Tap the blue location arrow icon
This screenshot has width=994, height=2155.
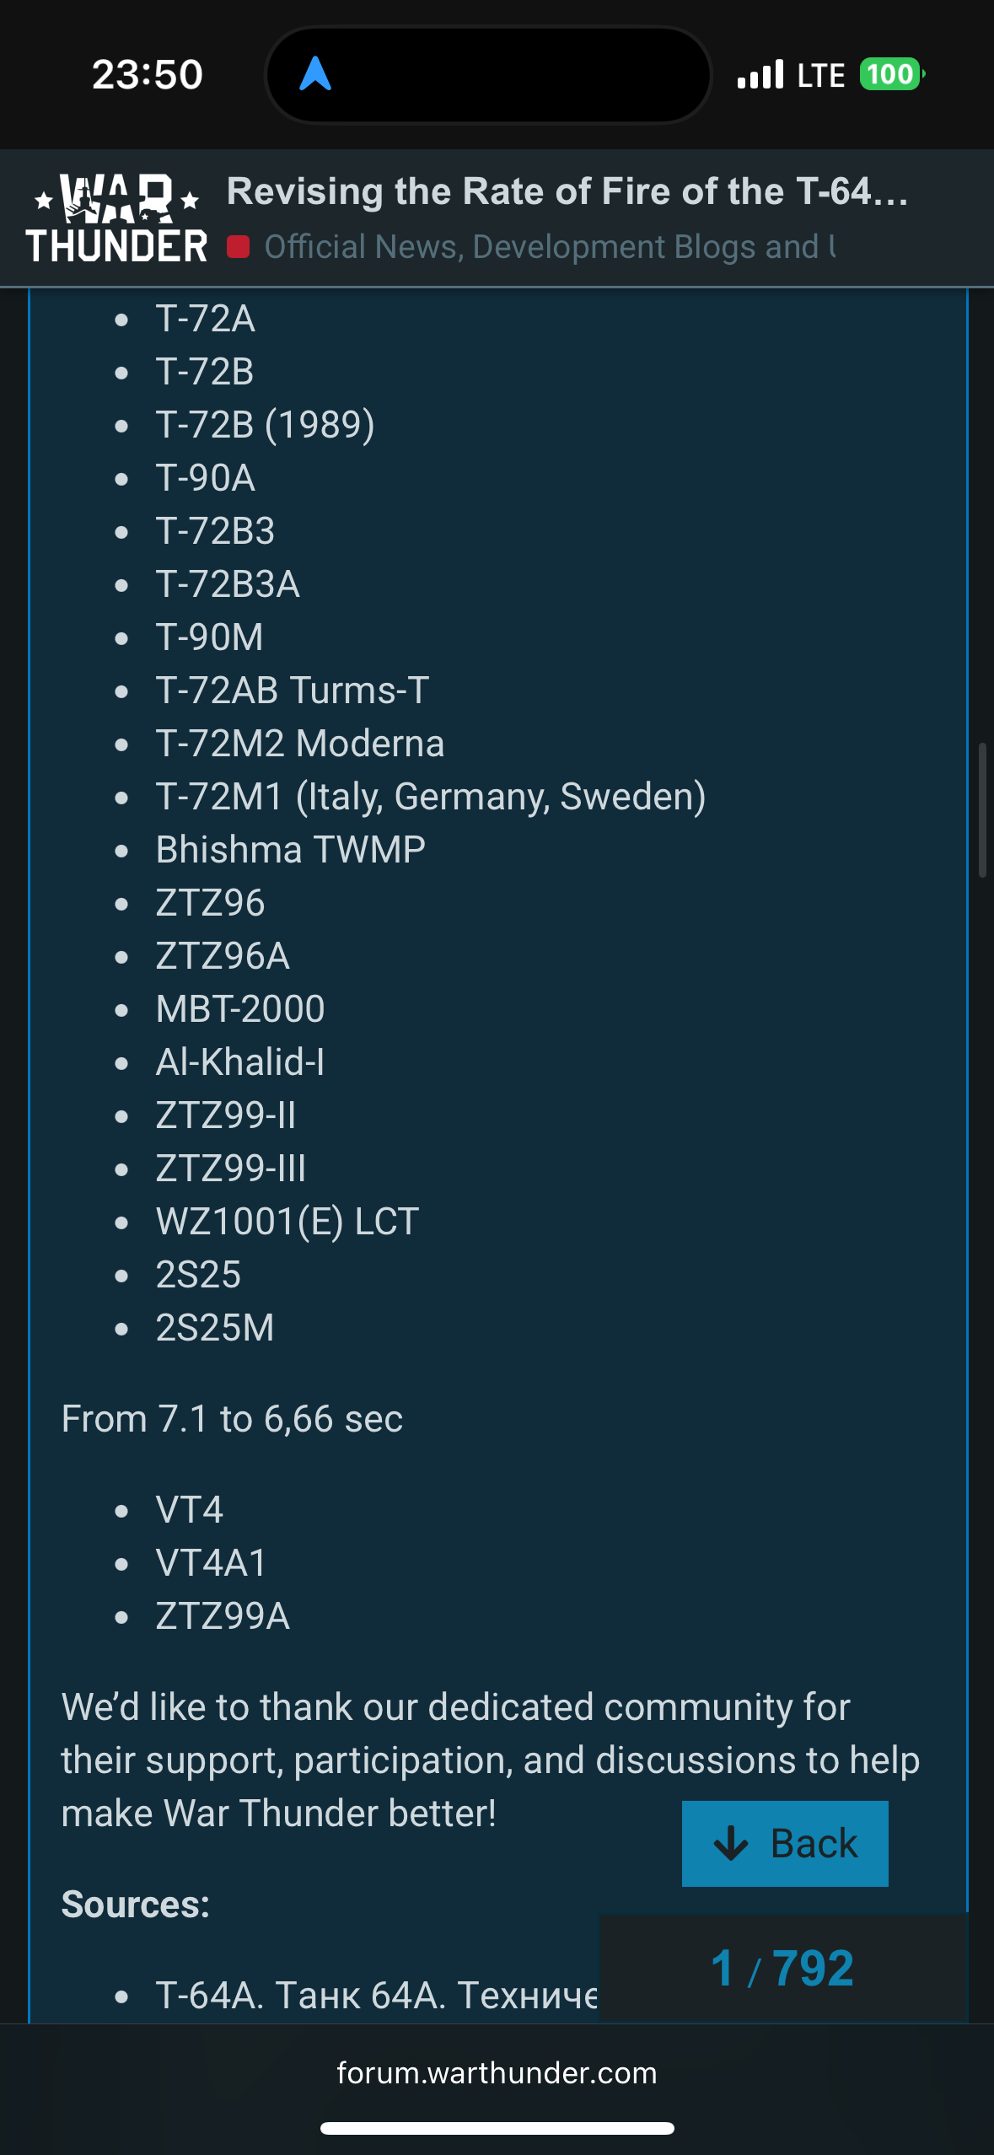coord(315,74)
